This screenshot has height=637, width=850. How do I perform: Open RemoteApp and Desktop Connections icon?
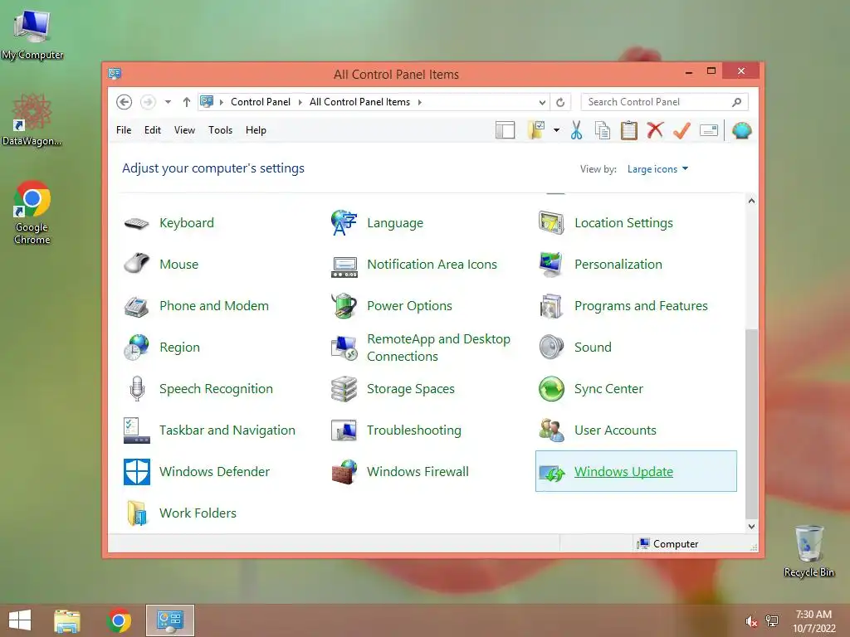[344, 348]
